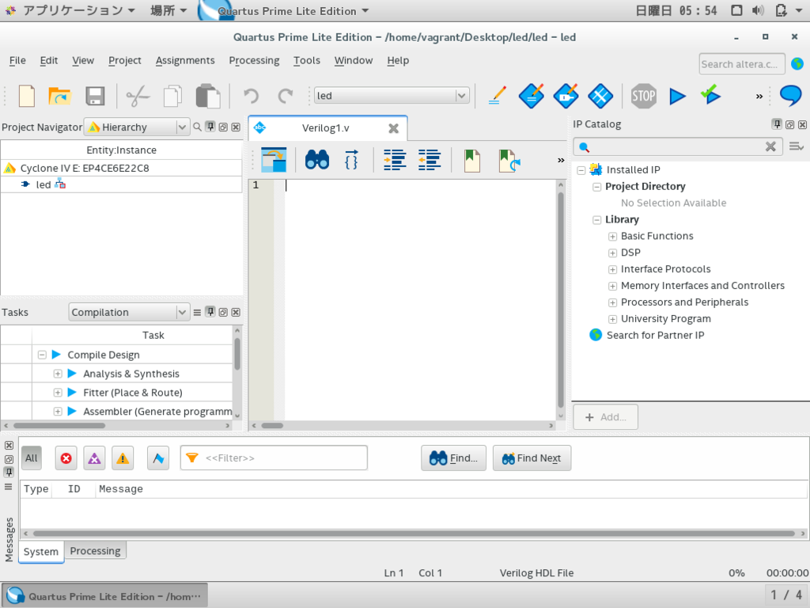810x608 pixels.
Task: Toggle suppressed messages flag filter
Action: pos(158,458)
